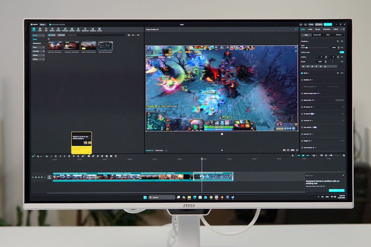Image resolution: width=371 pixels, height=247 pixels.
Task: Select the Retouch sub-tab
Action: [x=339, y=35]
